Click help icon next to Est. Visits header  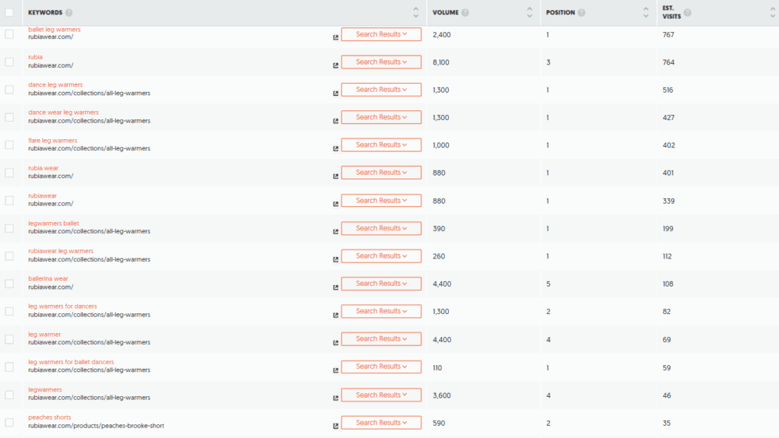(x=688, y=12)
